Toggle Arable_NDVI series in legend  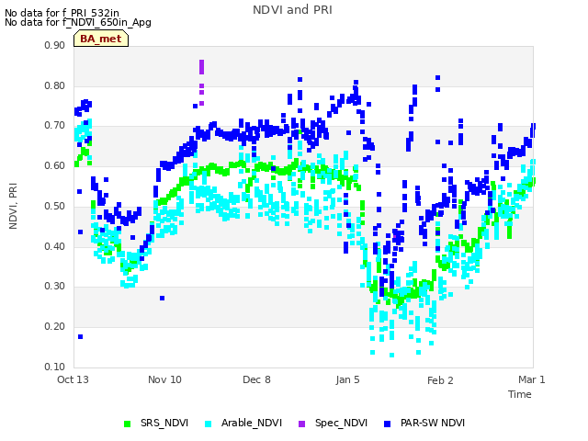(x=243, y=423)
